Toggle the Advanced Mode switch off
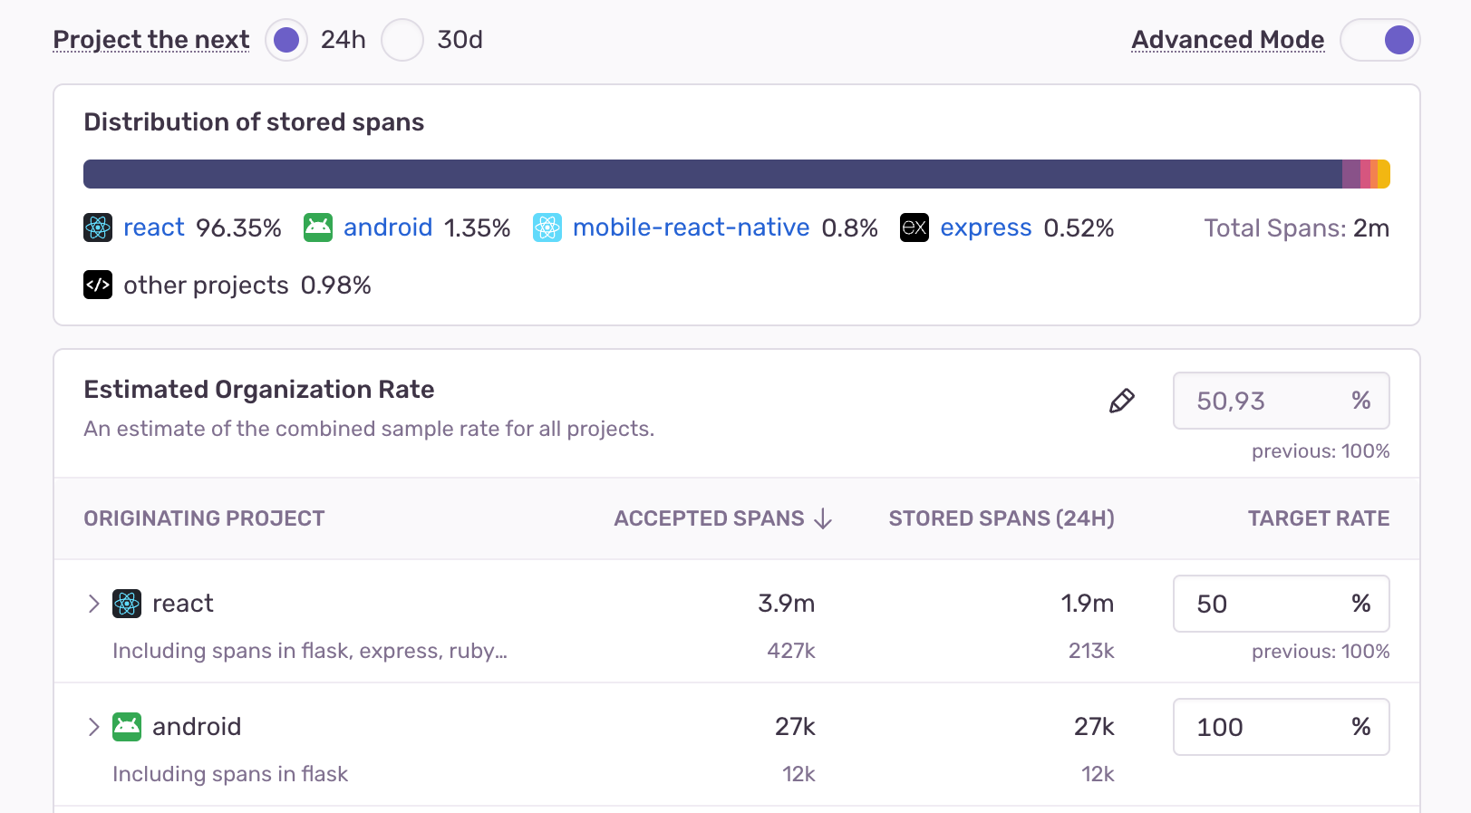 [x=1379, y=40]
